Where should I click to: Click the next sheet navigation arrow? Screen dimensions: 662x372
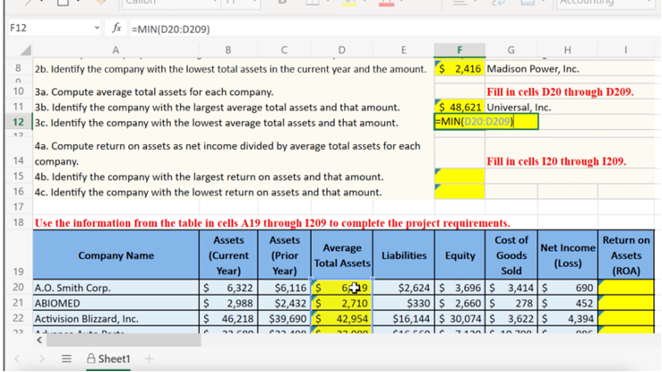click(41, 359)
